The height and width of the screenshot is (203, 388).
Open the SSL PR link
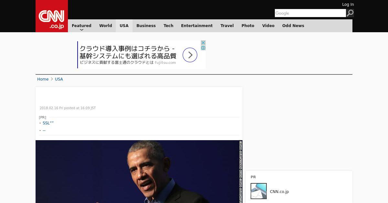point(48,123)
